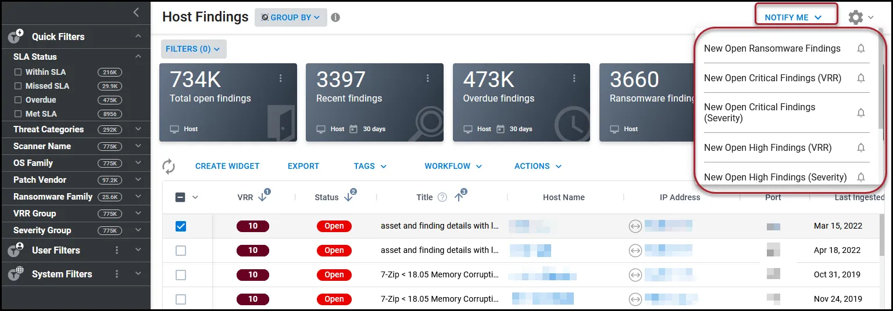Image resolution: width=893 pixels, height=311 pixels.
Task: Check the Within SLA filter
Action: (x=18, y=72)
